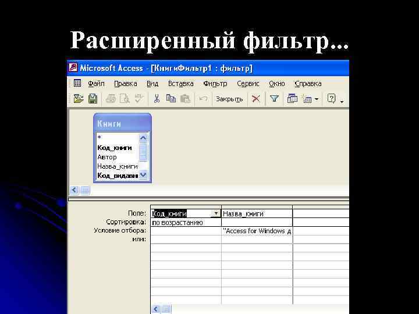Click the Paste clipboard icon
Screen dimensions: 419x314
pos(185,99)
